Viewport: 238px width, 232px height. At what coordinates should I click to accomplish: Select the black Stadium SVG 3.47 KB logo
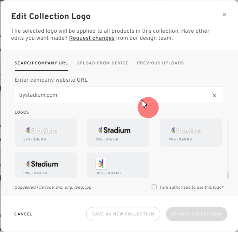pyautogui.click(x=118, y=133)
